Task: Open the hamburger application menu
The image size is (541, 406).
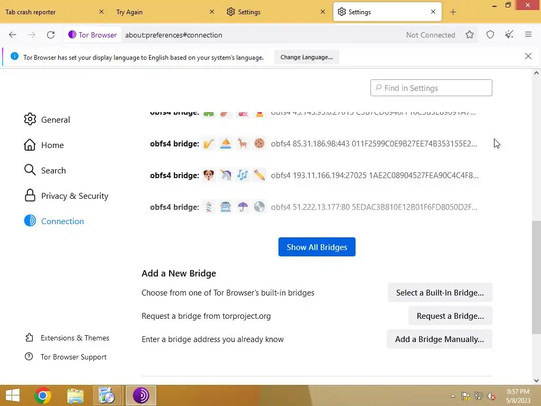Action: tap(528, 34)
